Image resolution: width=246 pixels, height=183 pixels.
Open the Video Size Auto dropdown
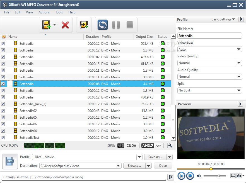[239, 50]
